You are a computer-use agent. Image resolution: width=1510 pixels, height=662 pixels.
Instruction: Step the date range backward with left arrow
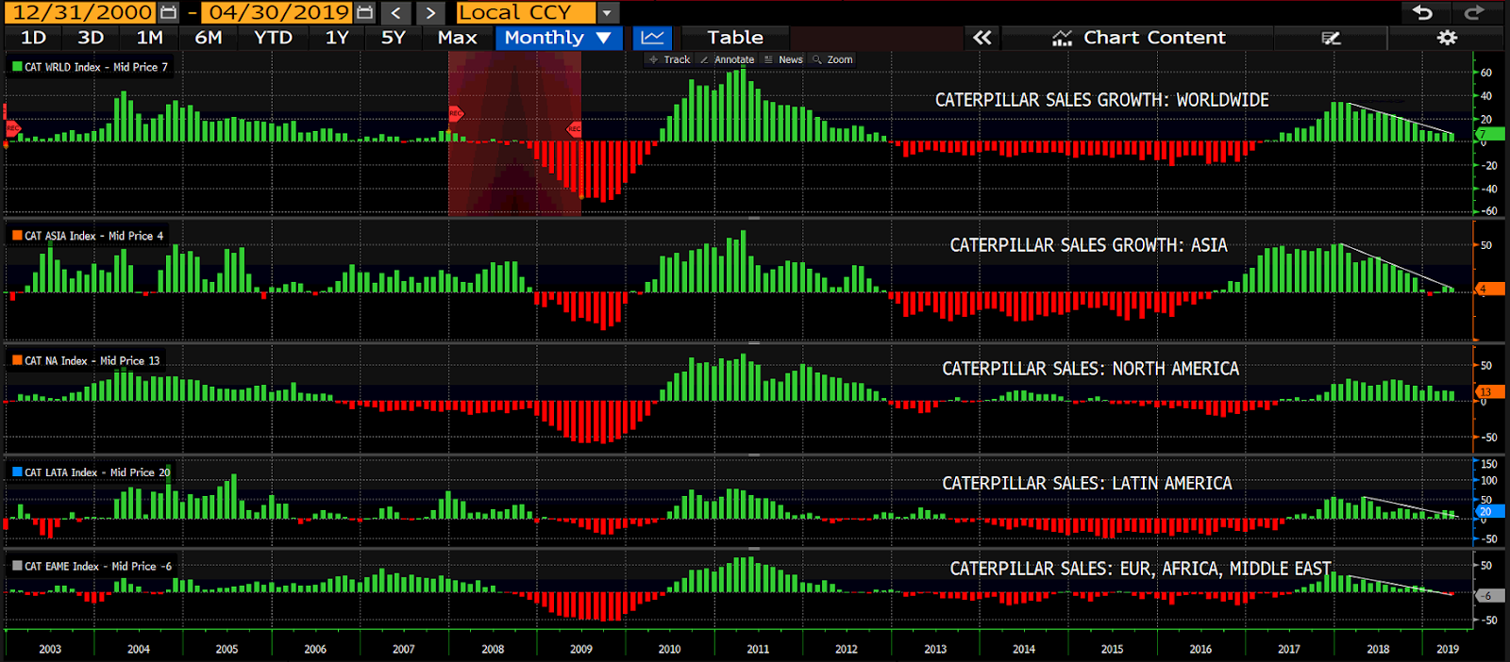point(396,12)
